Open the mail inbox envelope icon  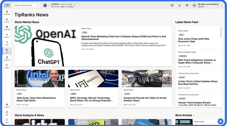172,5
